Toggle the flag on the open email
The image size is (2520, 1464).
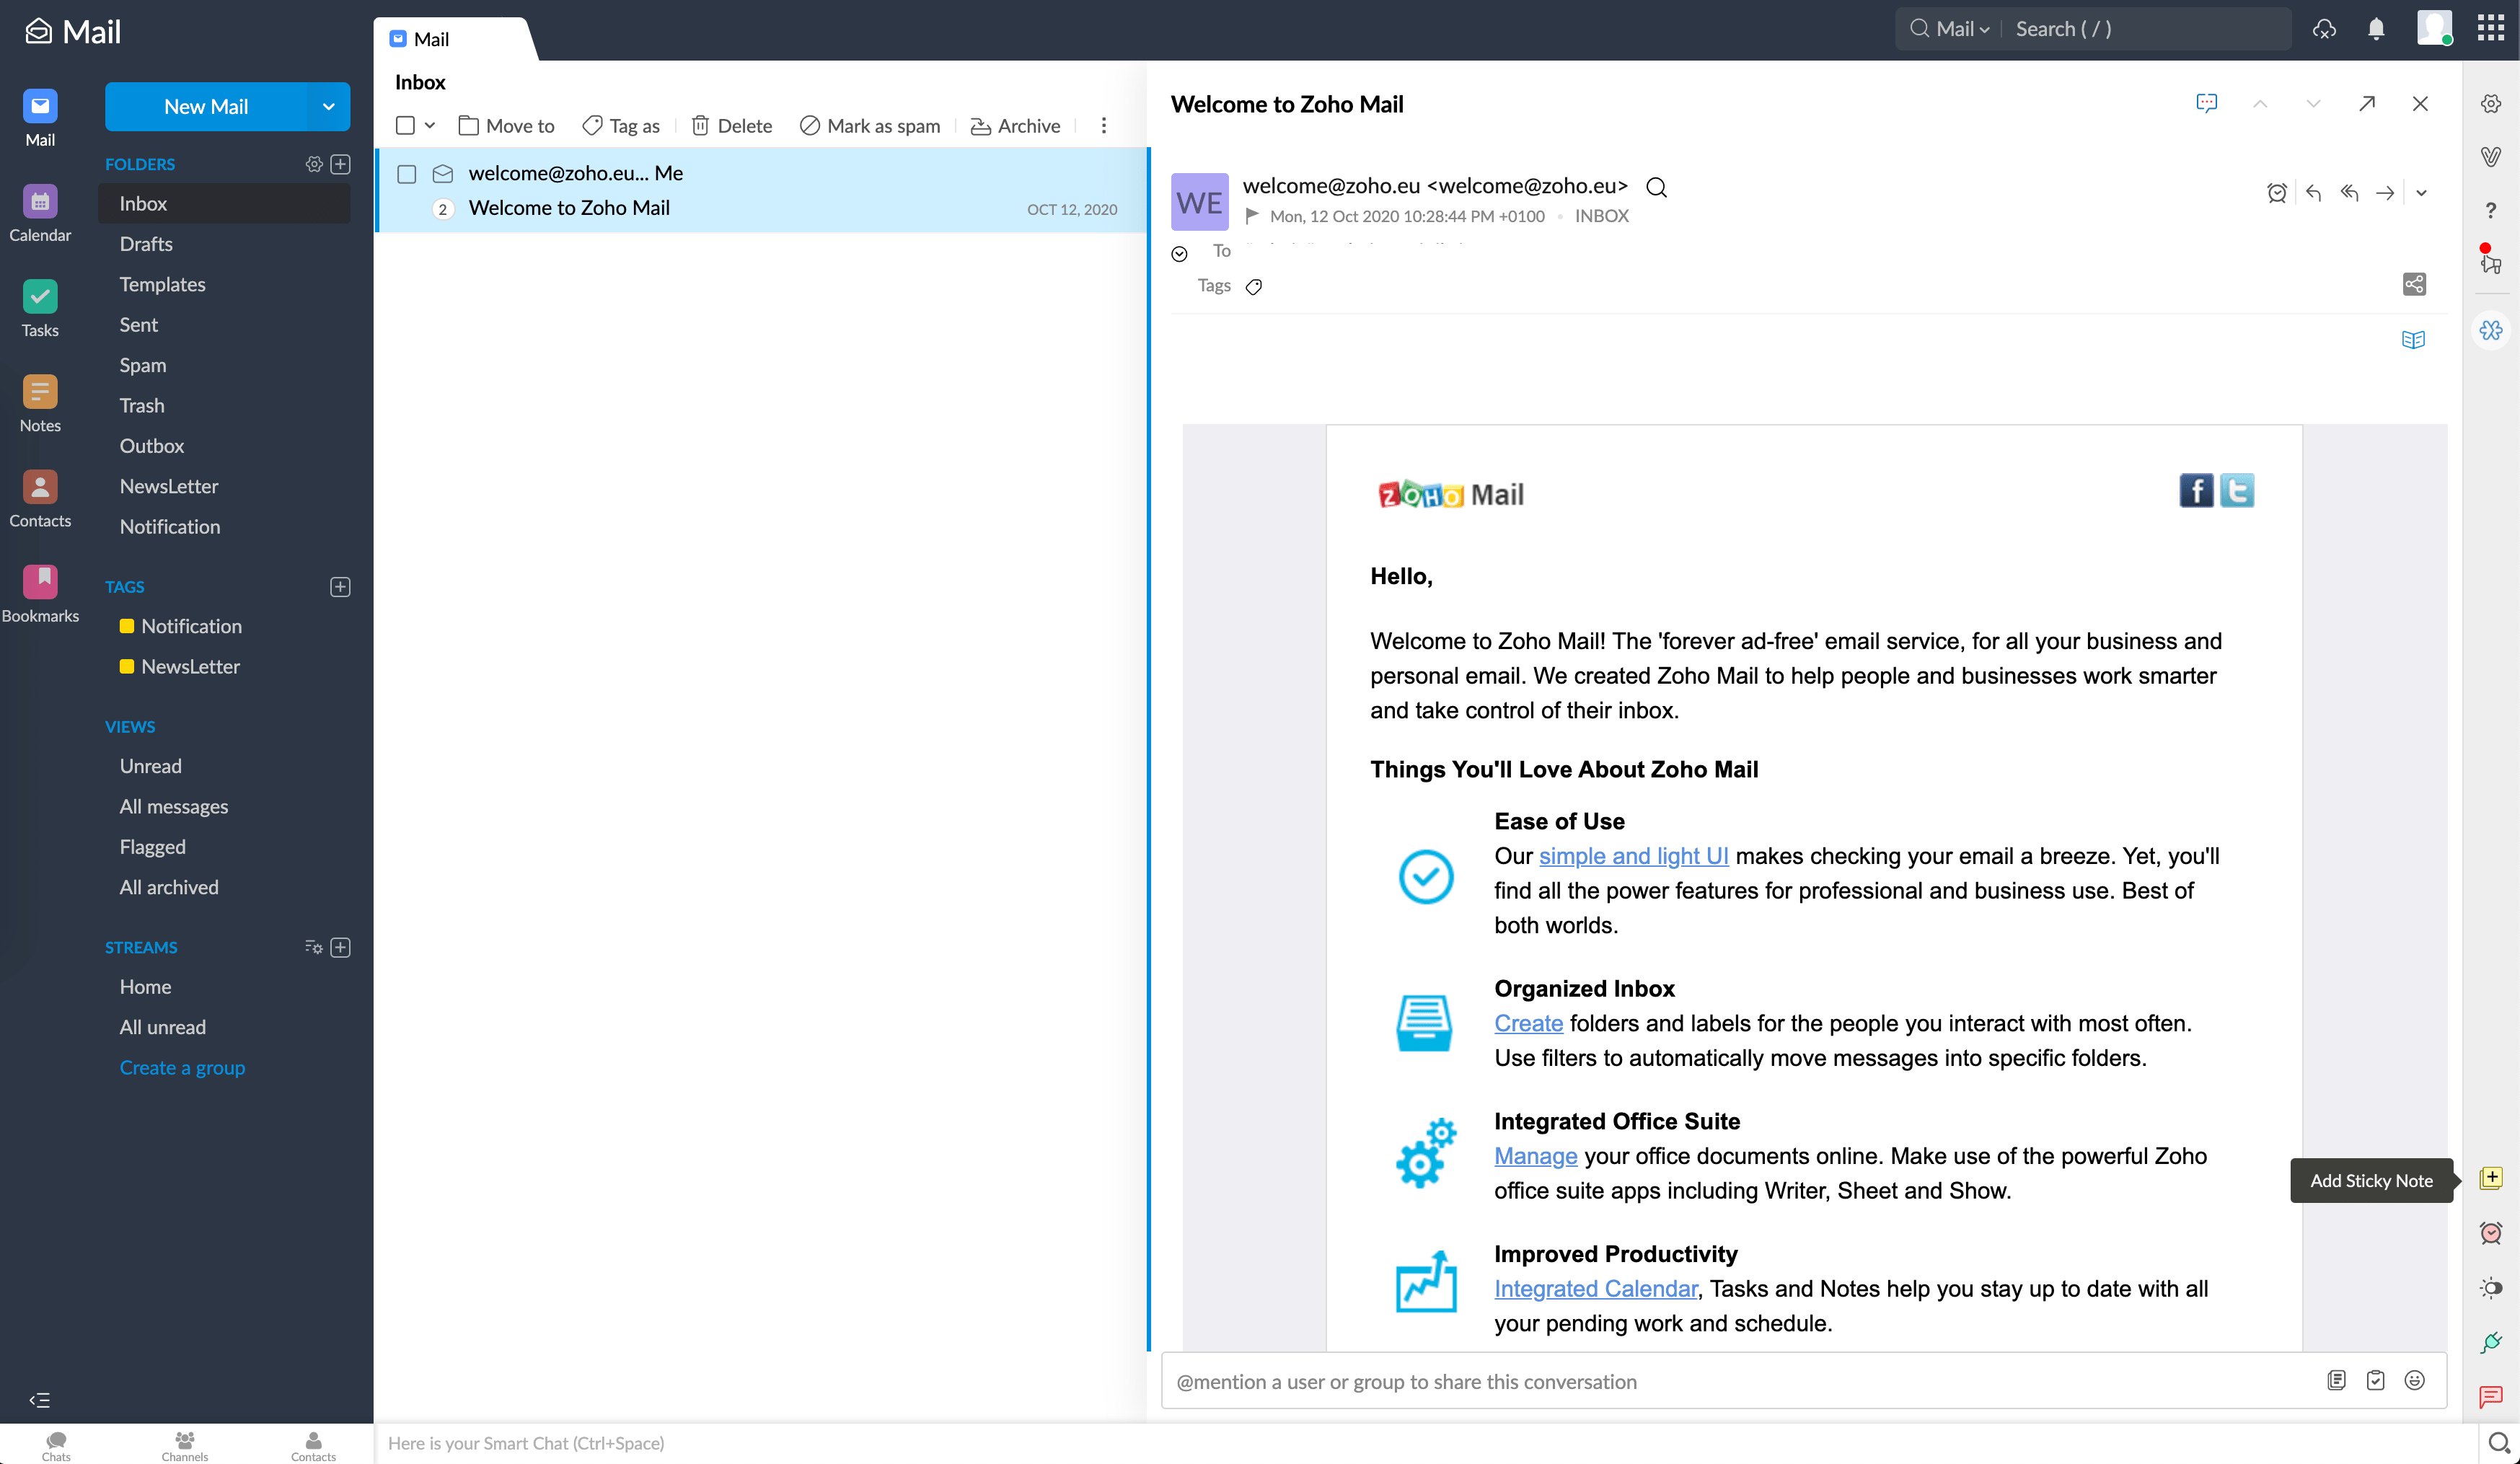click(x=1252, y=216)
